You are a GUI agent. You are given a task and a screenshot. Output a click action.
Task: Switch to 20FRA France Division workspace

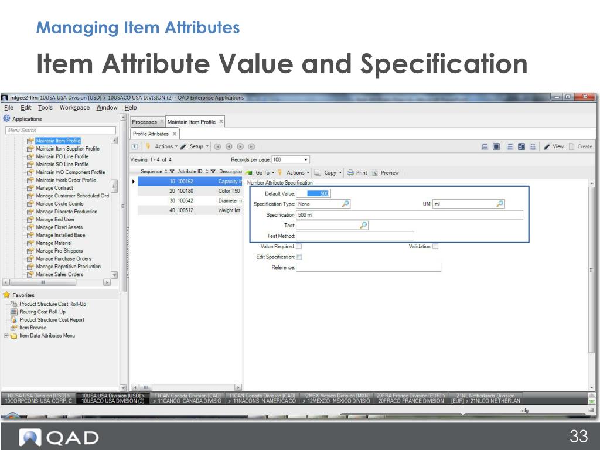[411, 398]
